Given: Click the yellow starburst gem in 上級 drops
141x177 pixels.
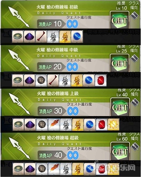Looking at the screenshot, I should (x=114, y=125).
